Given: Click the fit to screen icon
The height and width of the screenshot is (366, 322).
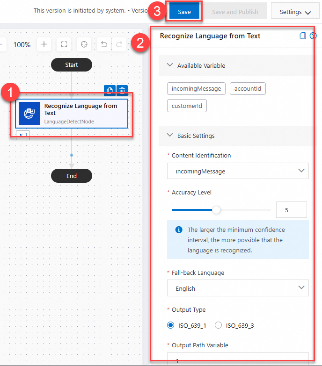Looking at the screenshot, I should [64, 44].
